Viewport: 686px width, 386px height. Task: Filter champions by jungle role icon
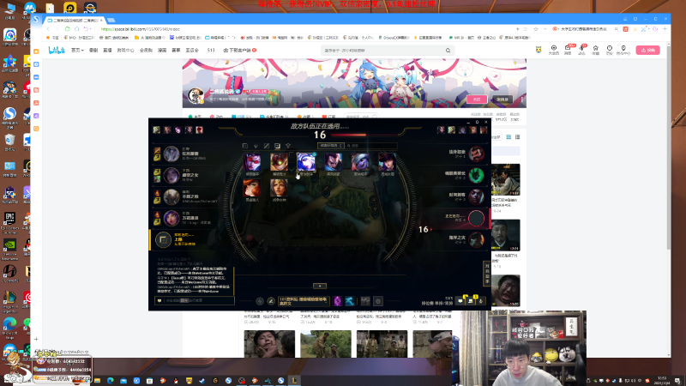256,146
